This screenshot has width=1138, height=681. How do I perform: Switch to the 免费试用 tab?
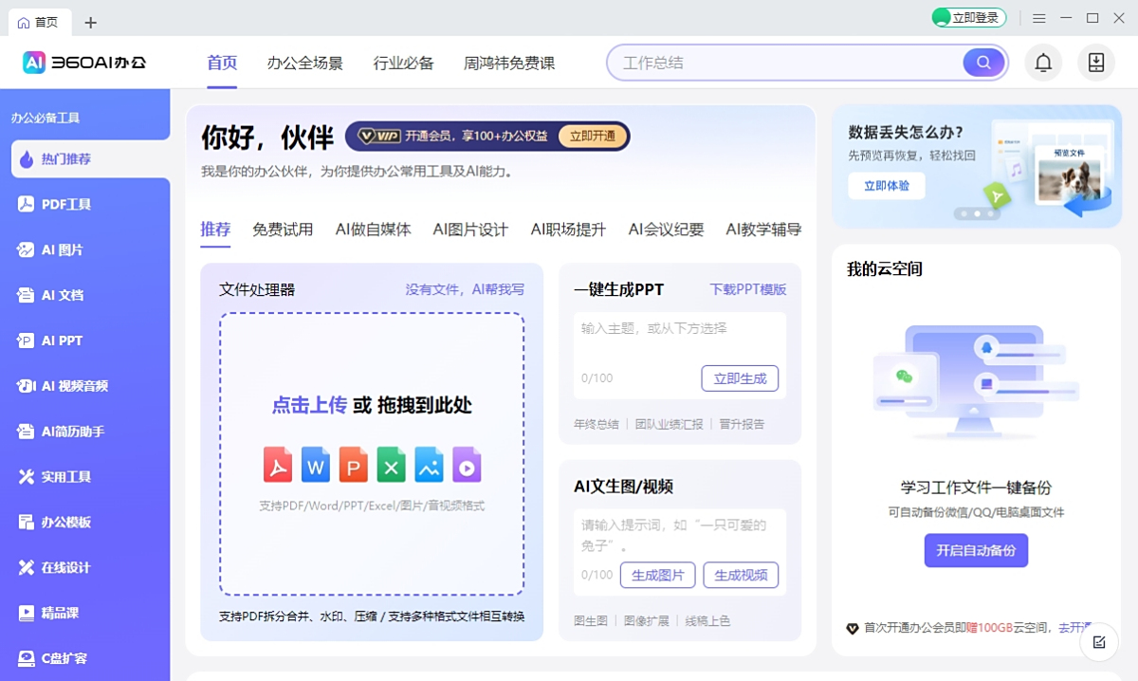[x=282, y=229]
